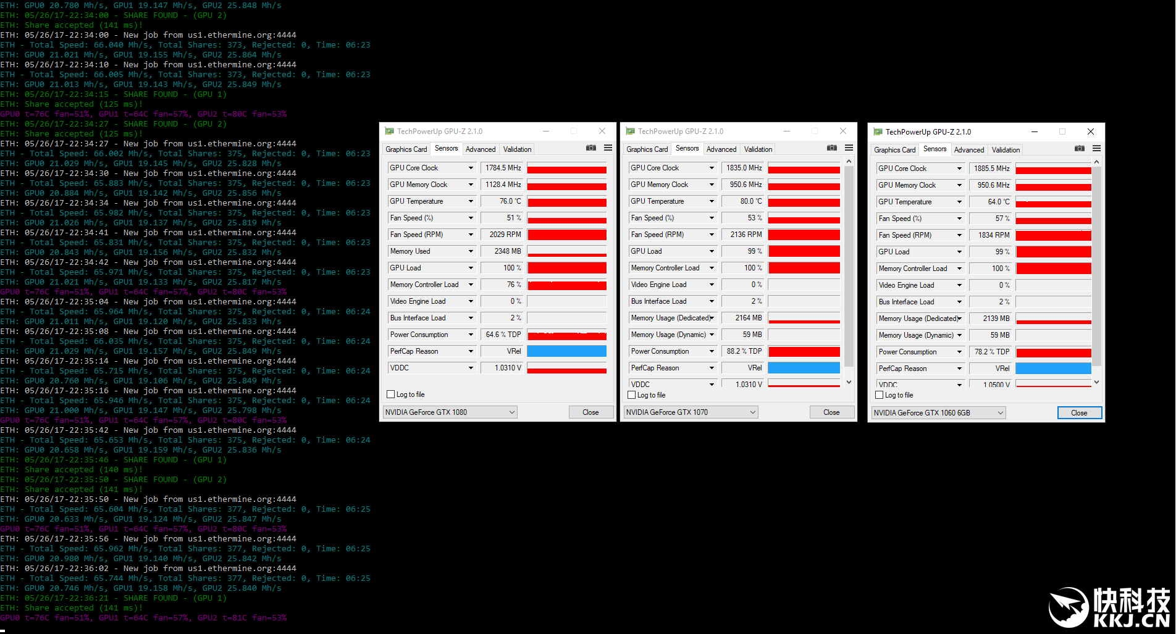
Task: Enable Log to file in GTX 1070 window
Action: tap(632, 395)
